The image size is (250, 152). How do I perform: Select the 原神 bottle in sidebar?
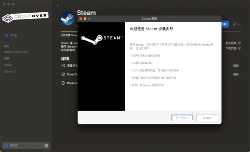click(7, 59)
